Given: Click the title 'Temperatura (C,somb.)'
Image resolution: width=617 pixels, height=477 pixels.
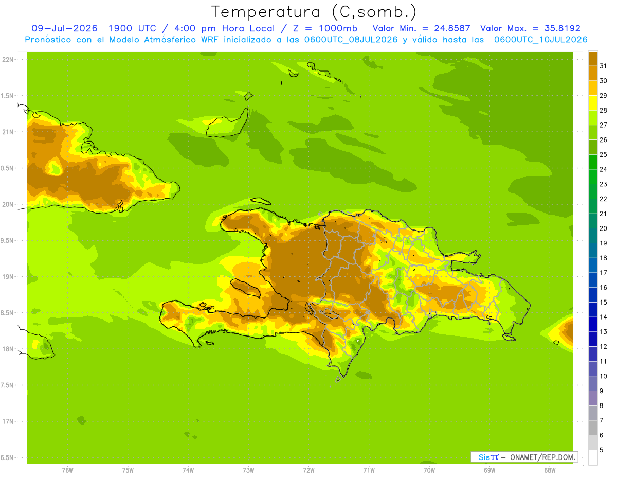Looking at the screenshot, I should point(314,12).
